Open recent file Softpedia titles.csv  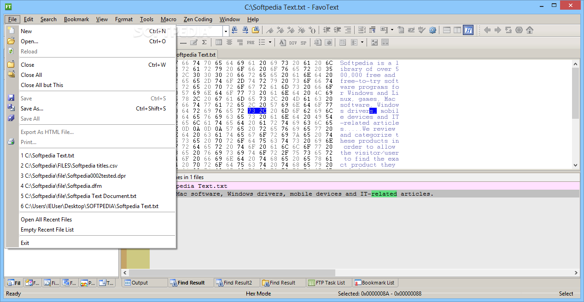coord(72,166)
